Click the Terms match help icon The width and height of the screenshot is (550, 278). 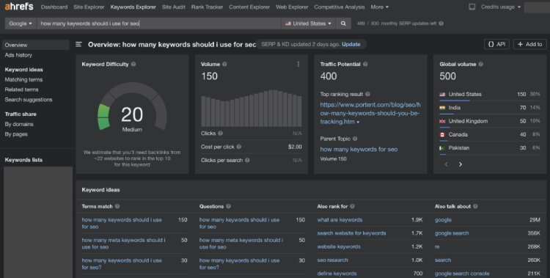click(117, 206)
